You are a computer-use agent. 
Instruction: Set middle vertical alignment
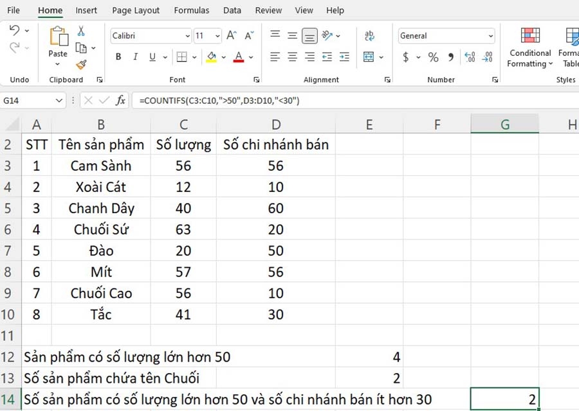[292, 35]
